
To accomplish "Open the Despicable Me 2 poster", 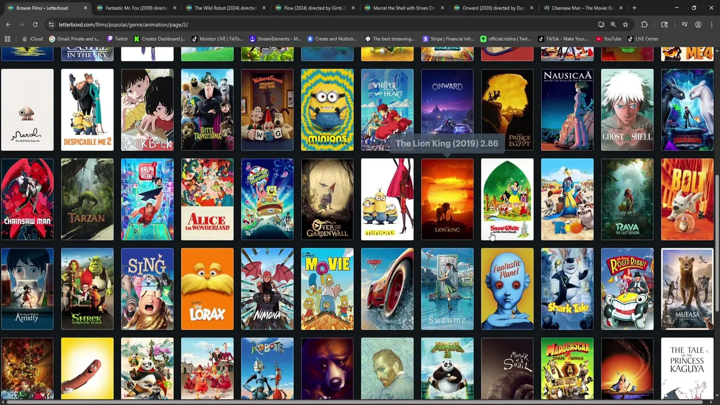I will tap(87, 110).
